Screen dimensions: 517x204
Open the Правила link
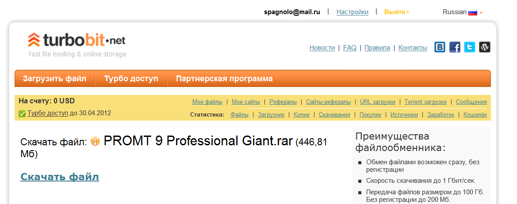coord(377,48)
